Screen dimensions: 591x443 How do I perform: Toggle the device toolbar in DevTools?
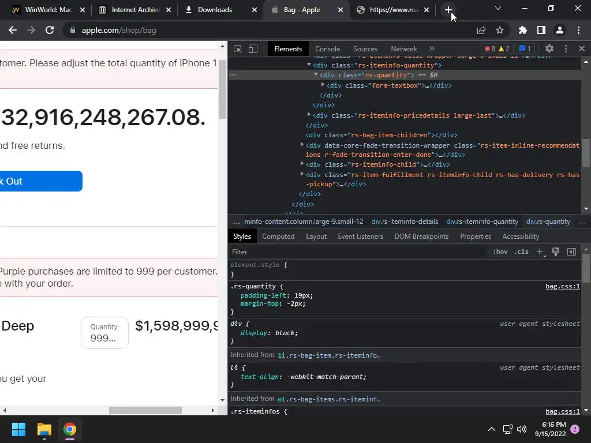click(253, 48)
